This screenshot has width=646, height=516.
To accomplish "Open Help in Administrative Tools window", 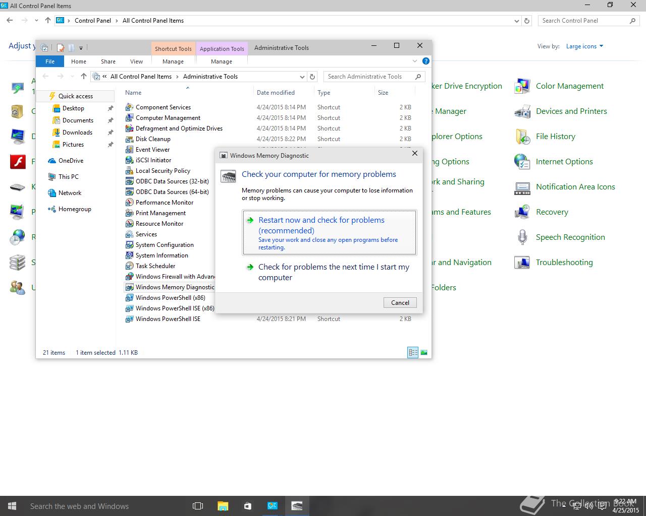I will point(425,61).
